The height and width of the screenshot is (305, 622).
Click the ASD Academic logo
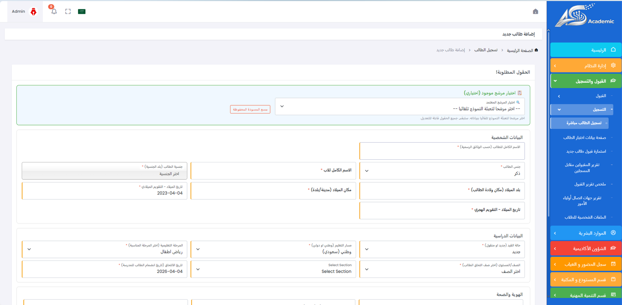pos(584,16)
